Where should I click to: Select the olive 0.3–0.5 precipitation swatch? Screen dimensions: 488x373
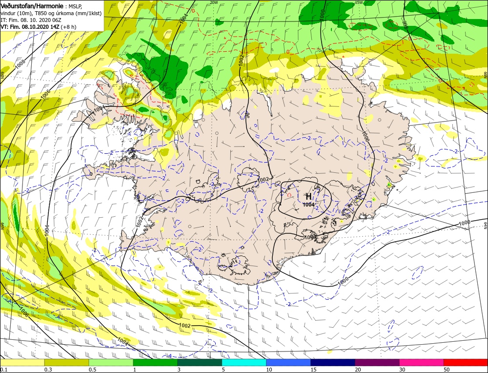click(x=66, y=362)
